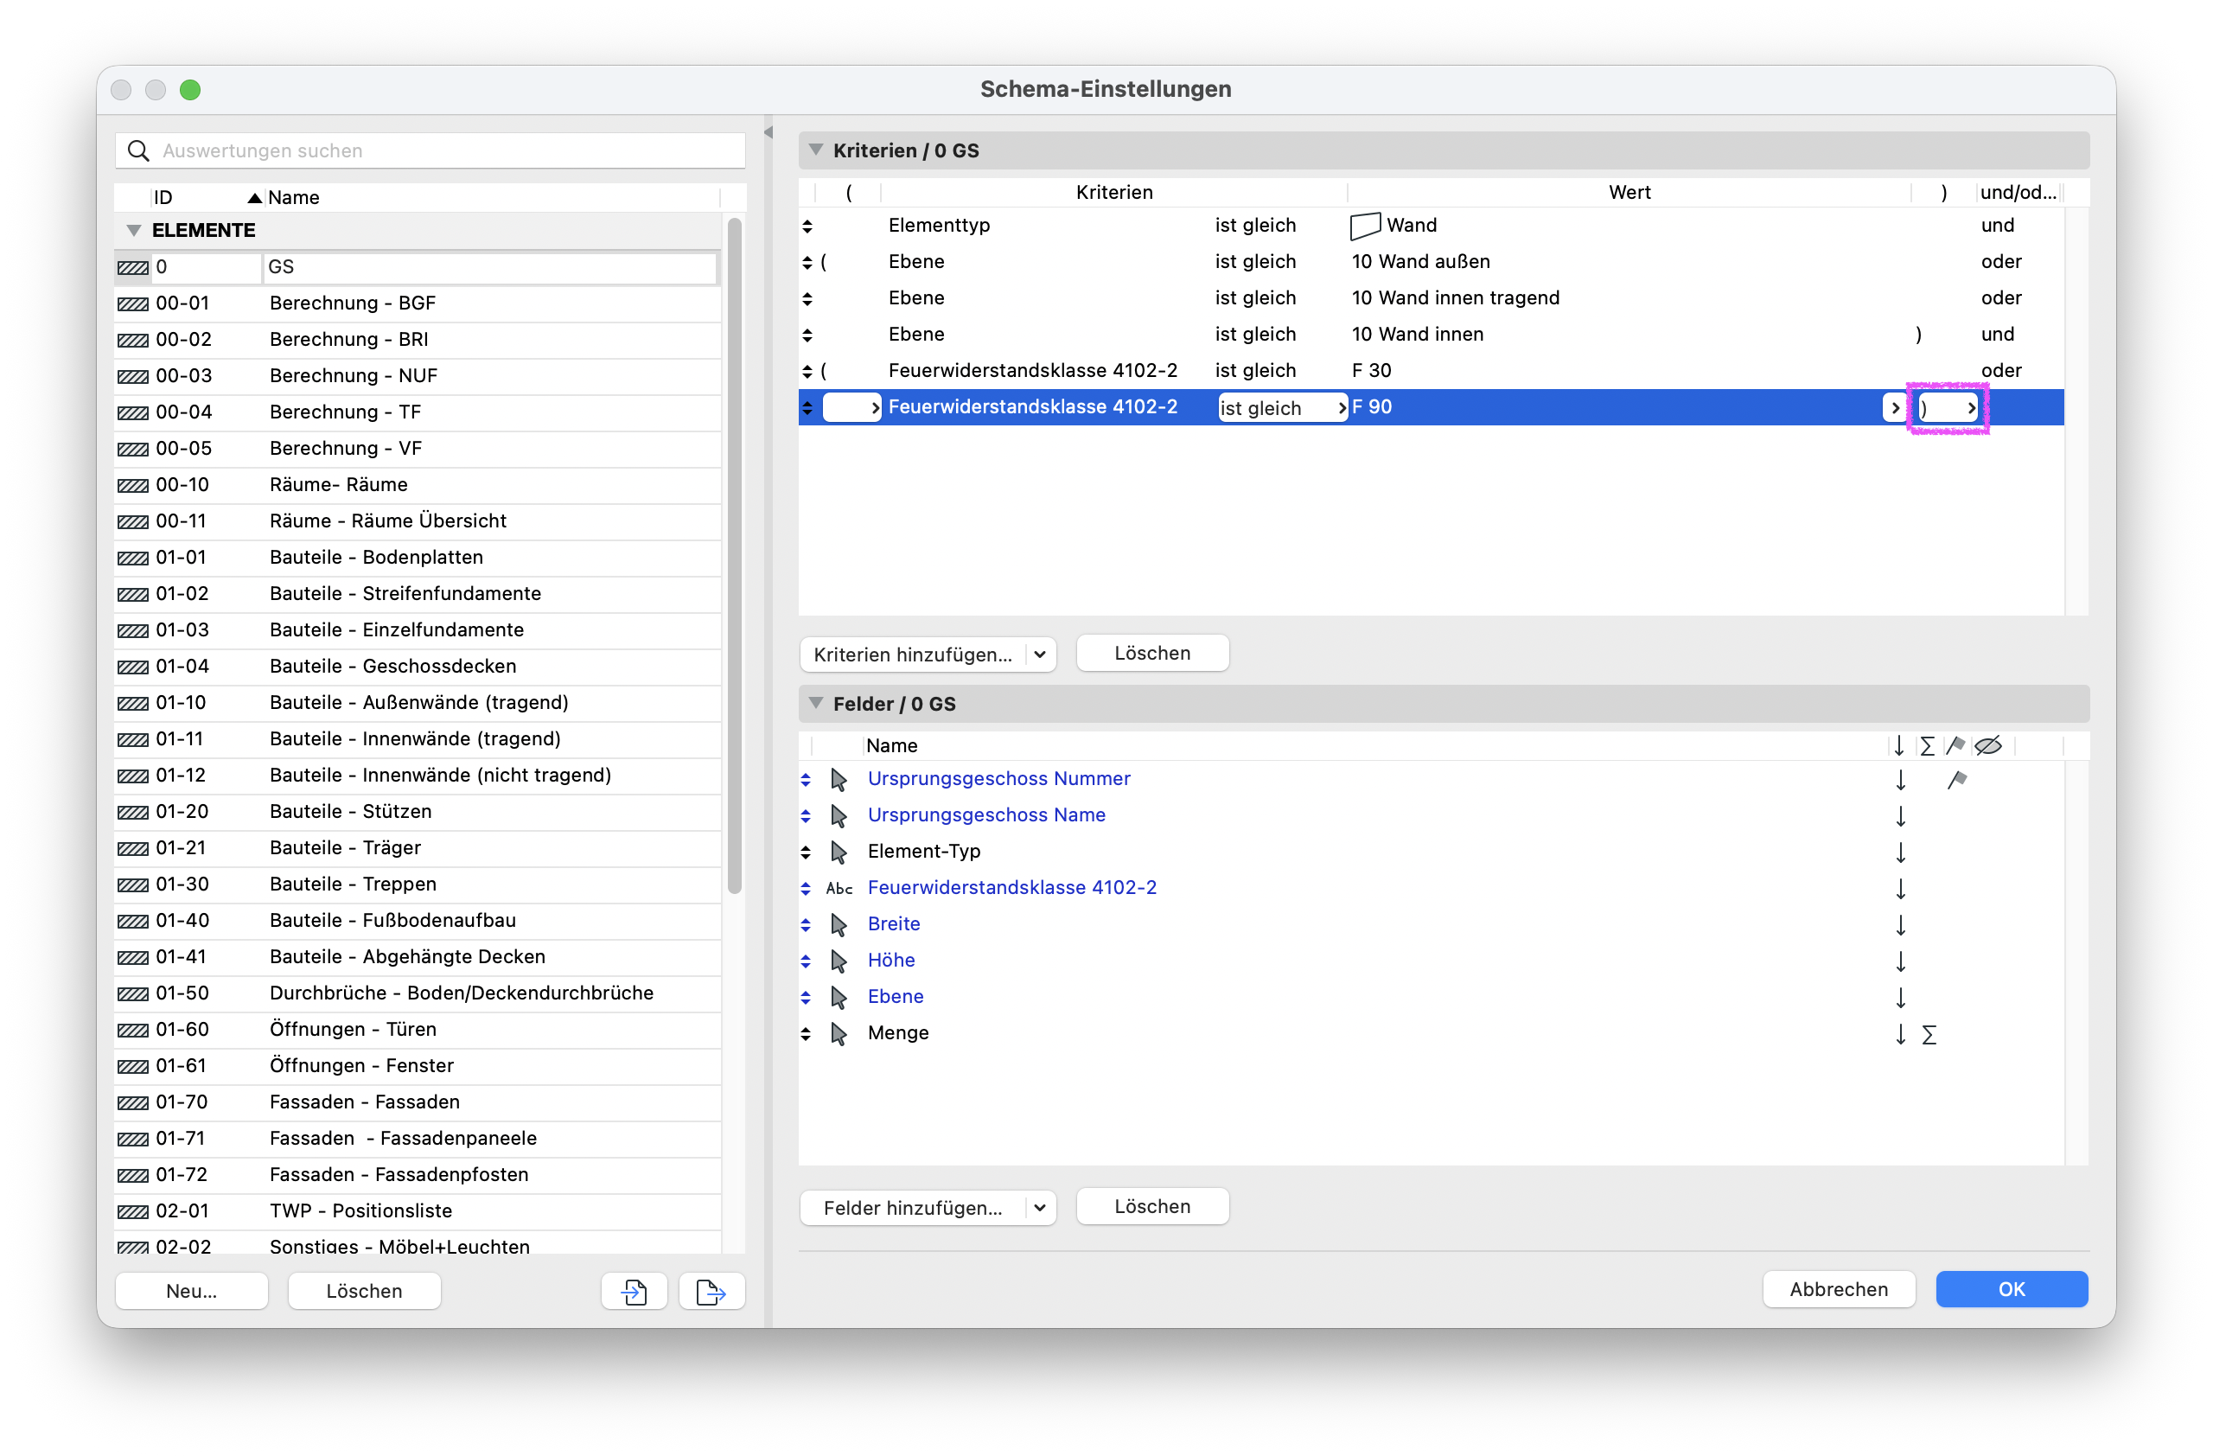Viewport: 2213px width, 1456px height.
Task: Click Löschen beside Felder hinzufügen
Action: coord(1152,1206)
